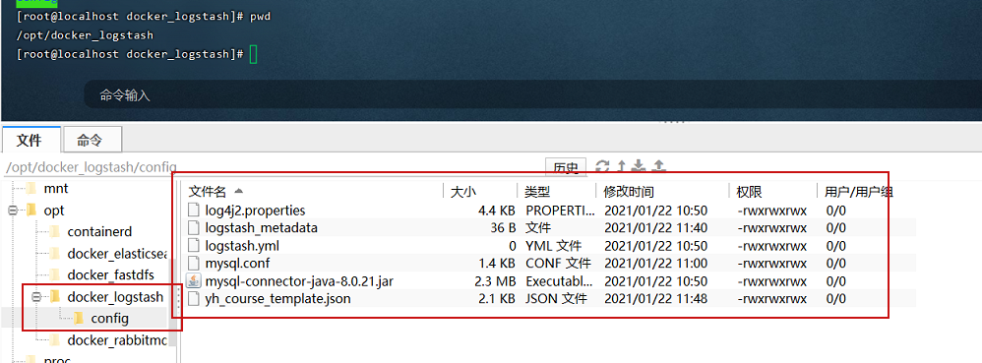This screenshot has width=982, height=363.
Task: Select docker_rabbitmq folder in tree
Action: [118, 339]
